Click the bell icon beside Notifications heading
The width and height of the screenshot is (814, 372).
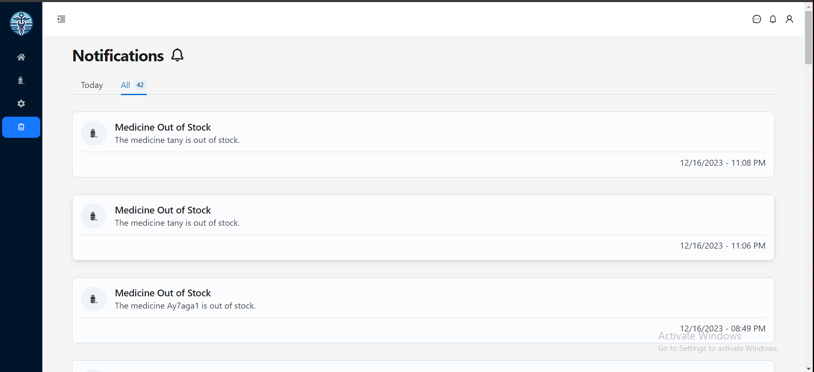tap(177, 55)
